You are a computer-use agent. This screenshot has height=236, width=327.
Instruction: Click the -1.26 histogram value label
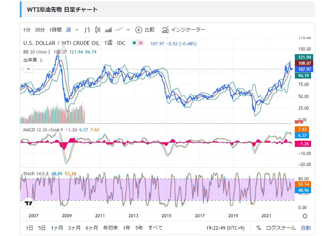(x=303, y=144)
